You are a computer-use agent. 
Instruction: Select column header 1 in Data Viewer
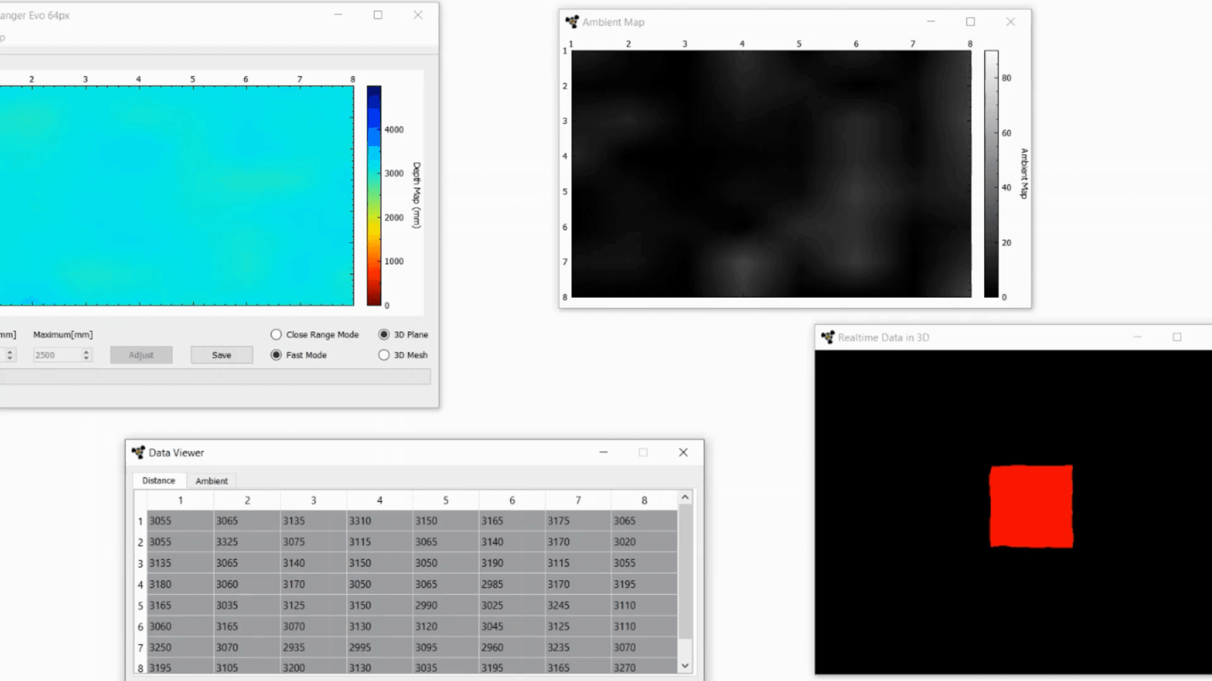(x=181, y=500)
